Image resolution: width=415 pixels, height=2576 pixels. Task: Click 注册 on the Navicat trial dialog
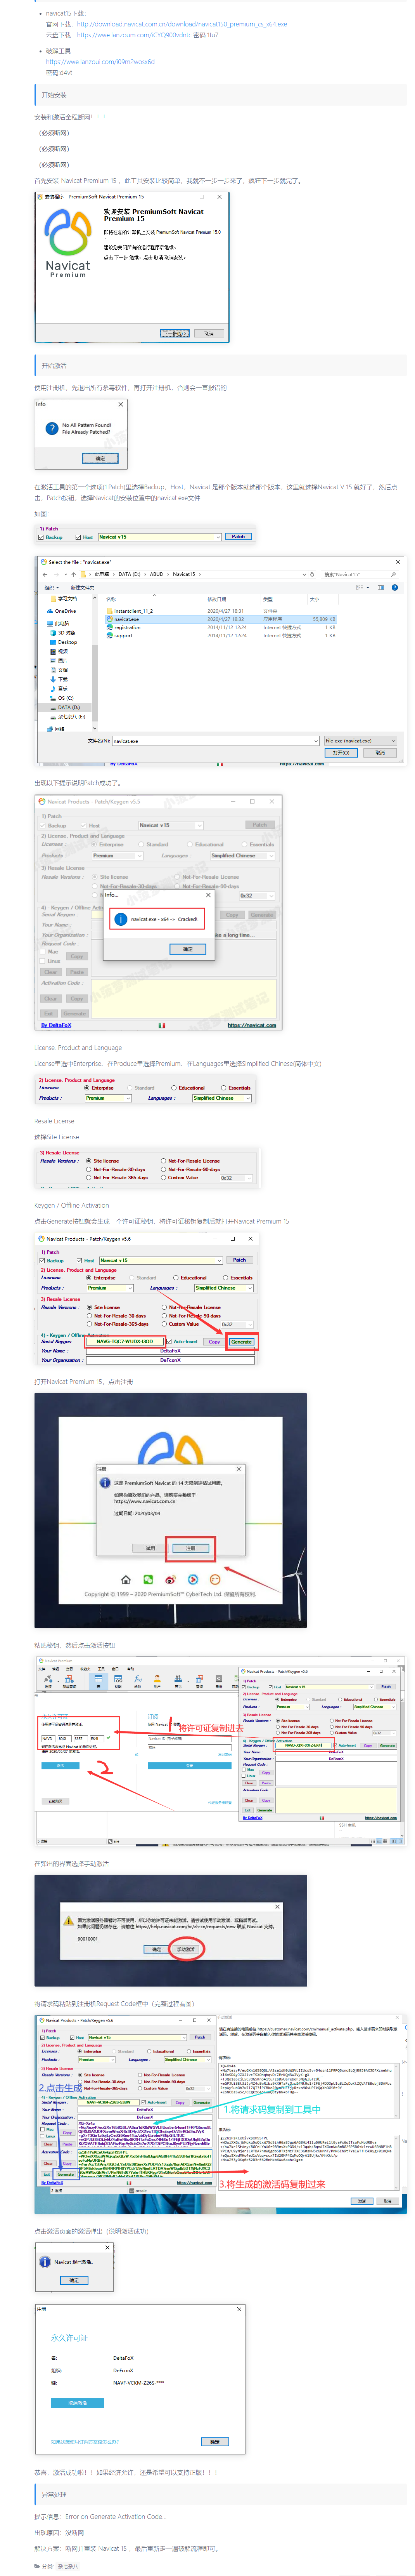coord(190,1548)
